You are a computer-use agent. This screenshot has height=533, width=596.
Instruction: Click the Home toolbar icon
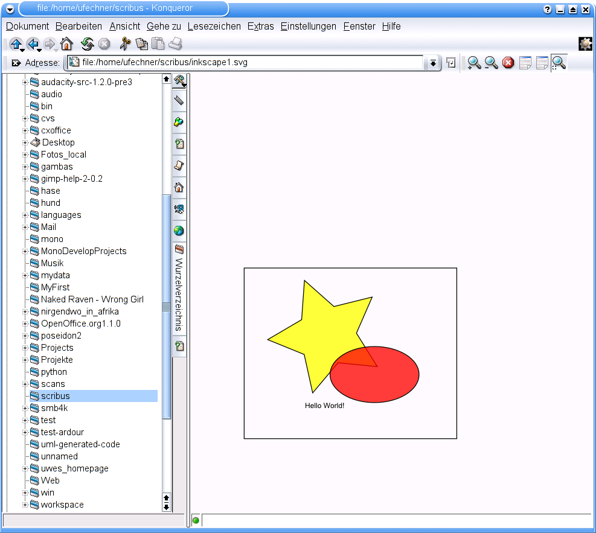tap(66, 44)
